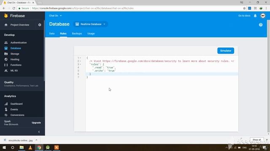Screen dimensions: 270x151
Task: Open download item options caret
Action: (36, 140)
